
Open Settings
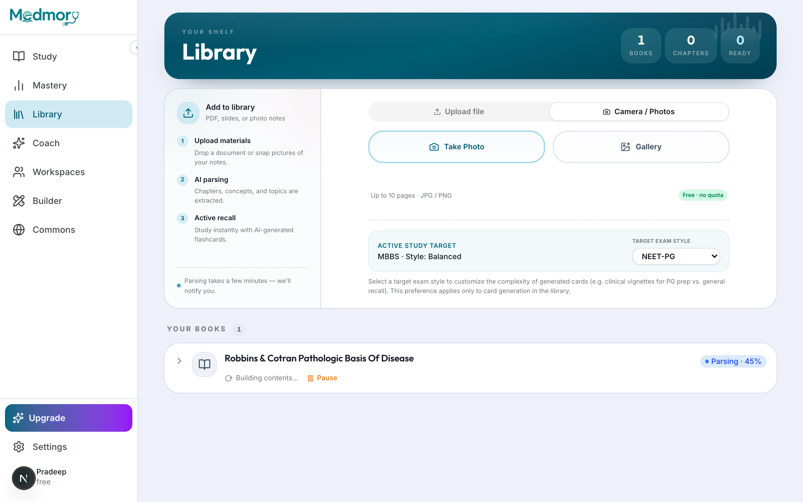point(69,447)
